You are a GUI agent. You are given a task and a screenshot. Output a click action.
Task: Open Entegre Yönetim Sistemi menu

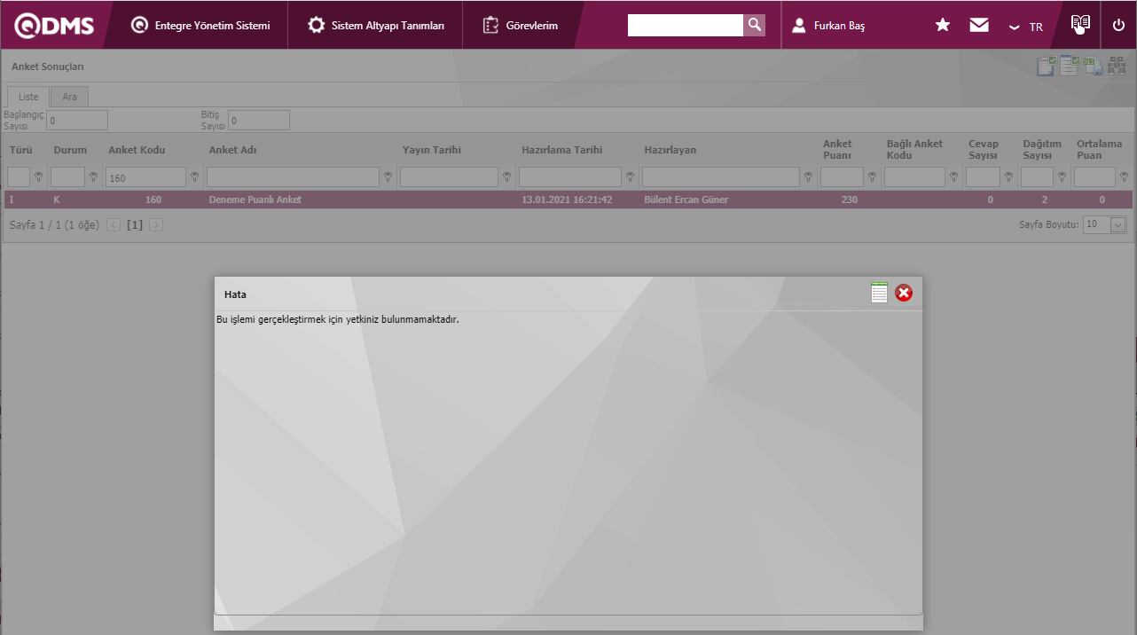point(200,26)
